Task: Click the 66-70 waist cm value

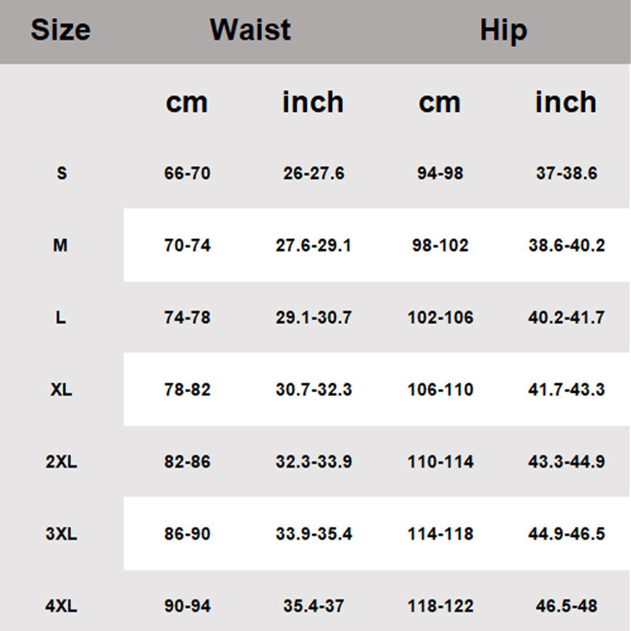Action: click(187, 173)
